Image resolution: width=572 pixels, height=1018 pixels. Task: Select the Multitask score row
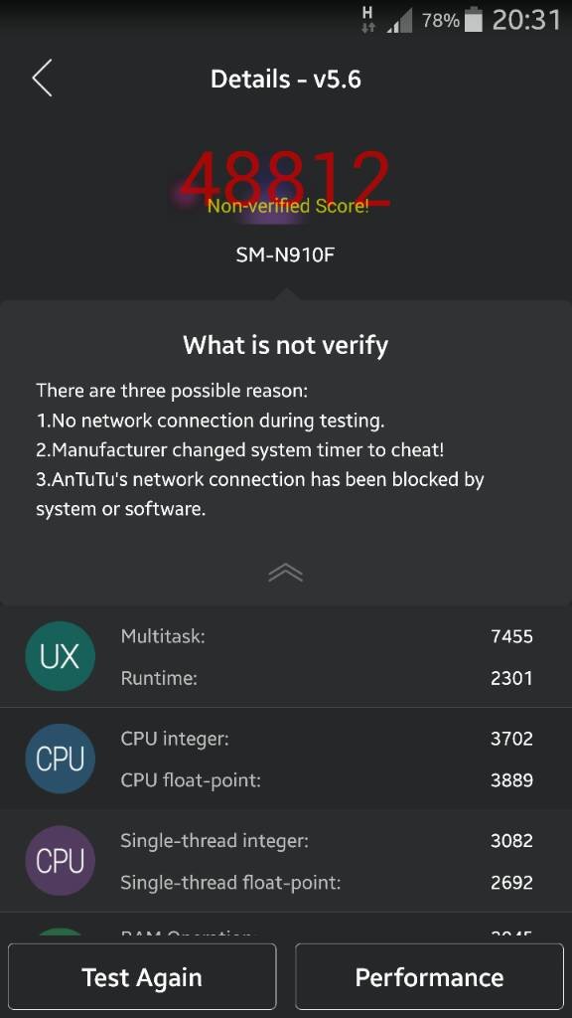pos(327,636)
